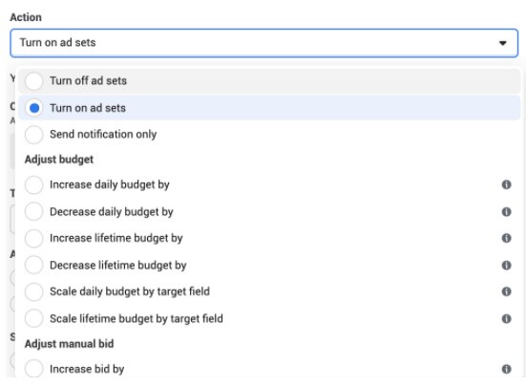This screenshot has height=388, width=526.
Task: View info for Scale daily budget by target field
Action: (x=506, y=291)
